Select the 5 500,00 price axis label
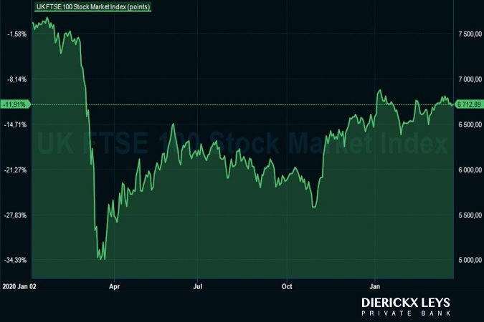Screen dimensions: 484x322 (x=469, y=215)
